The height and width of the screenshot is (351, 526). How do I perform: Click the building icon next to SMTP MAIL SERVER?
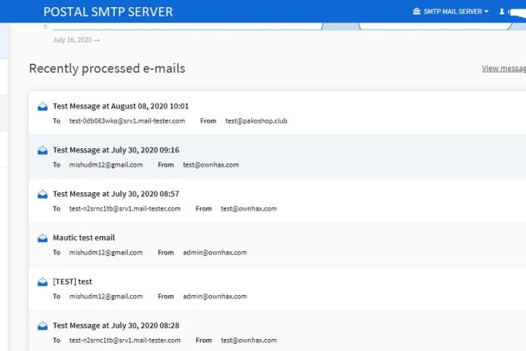coord(416,11)
